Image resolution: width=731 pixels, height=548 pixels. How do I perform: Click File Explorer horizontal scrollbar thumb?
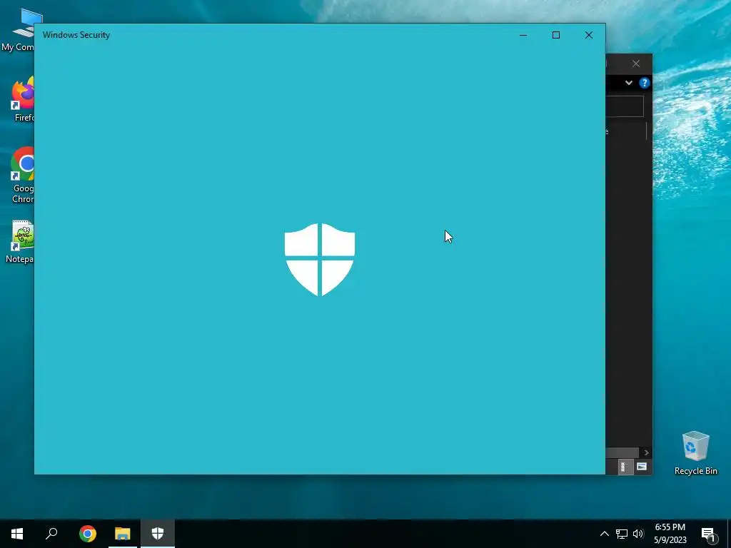click(622, 452)
